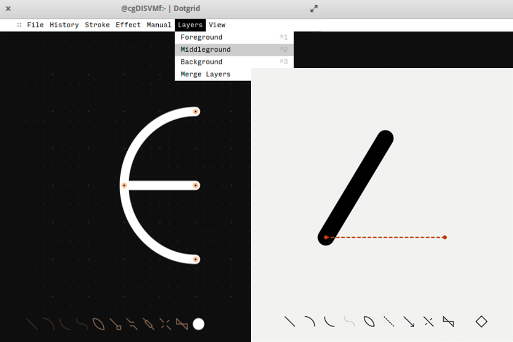Toggle fill mode with the white circle icon
513x342 pixels.
point(198,323)
